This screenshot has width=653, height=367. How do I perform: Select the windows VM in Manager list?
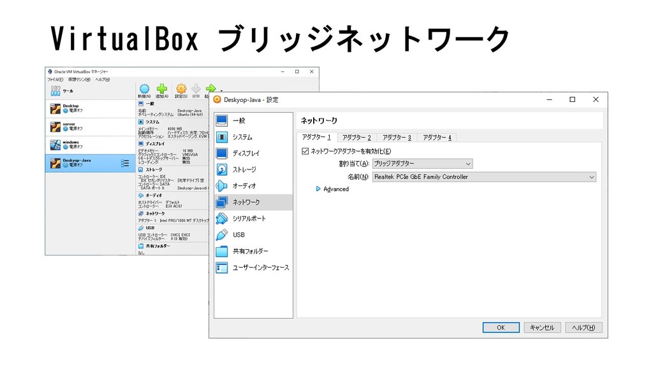point(90,145)
